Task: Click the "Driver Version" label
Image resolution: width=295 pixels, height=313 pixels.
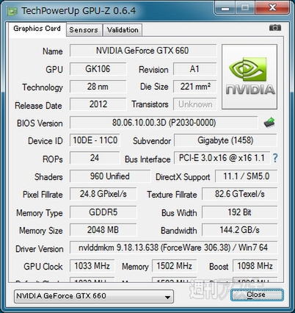Action: coord(40,249)
